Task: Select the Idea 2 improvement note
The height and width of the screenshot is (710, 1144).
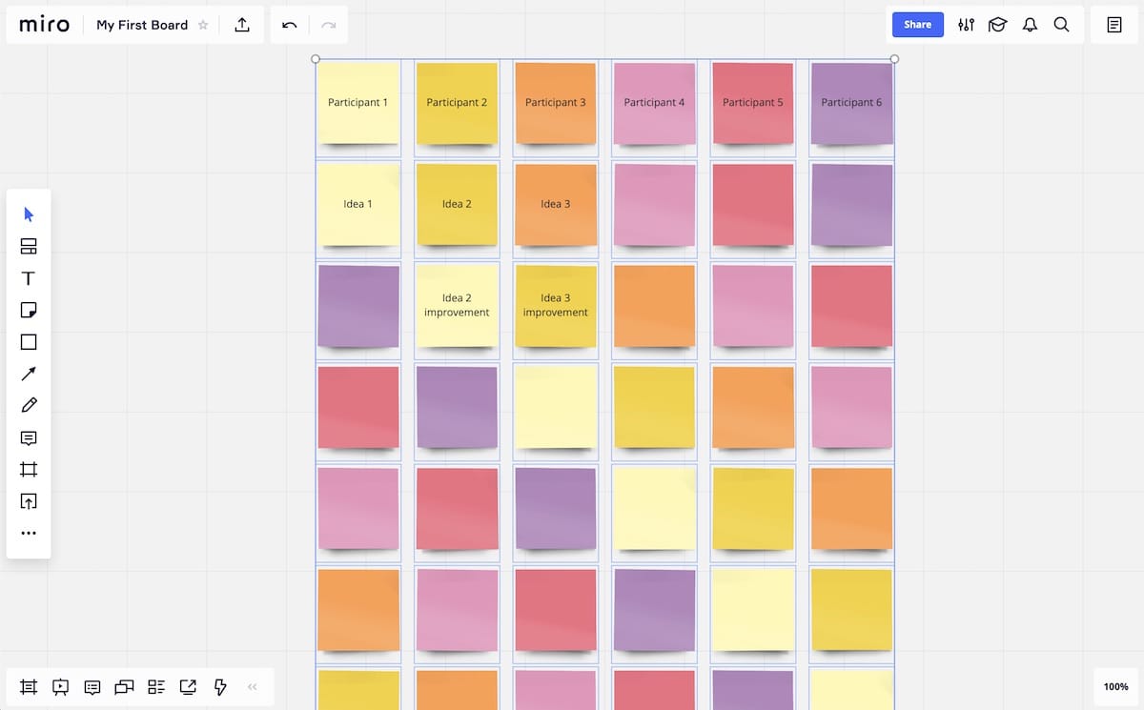Action: pos(457,305)
